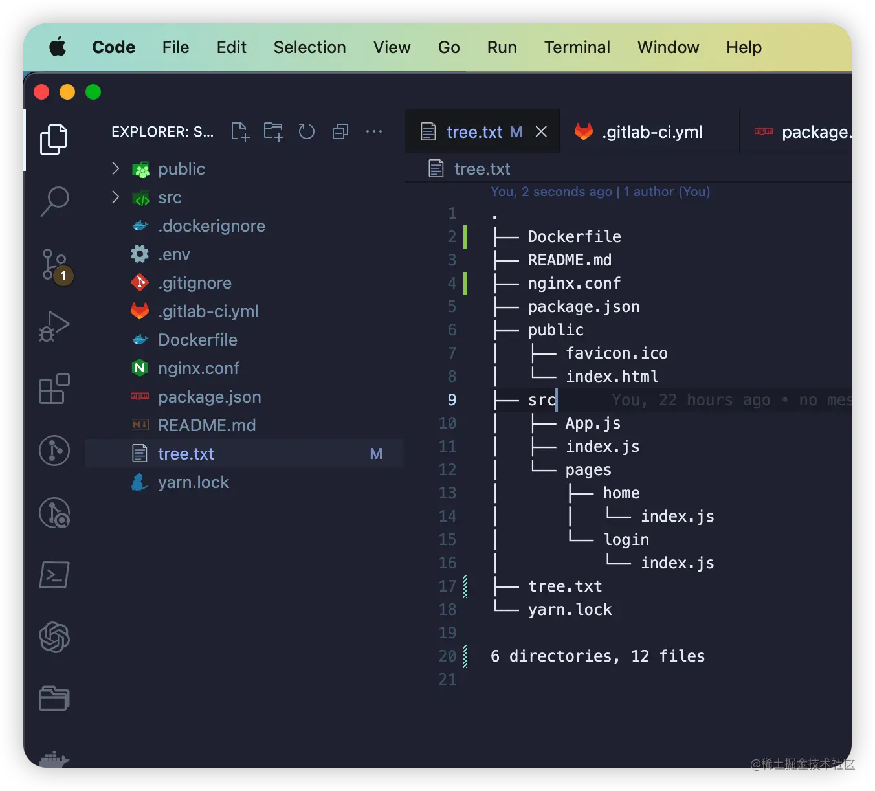Click the 'App.js' line in editor
Viewport: 875px width, 791px height.
point(593,423)
